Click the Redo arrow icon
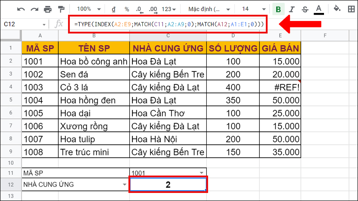 34,8
